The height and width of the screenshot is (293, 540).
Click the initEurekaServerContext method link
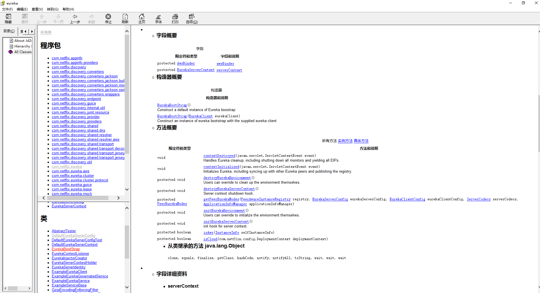click(x=226, y=222)
